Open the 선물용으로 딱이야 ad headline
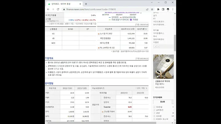This screenshot has width=221, height=124. point(162,81)
